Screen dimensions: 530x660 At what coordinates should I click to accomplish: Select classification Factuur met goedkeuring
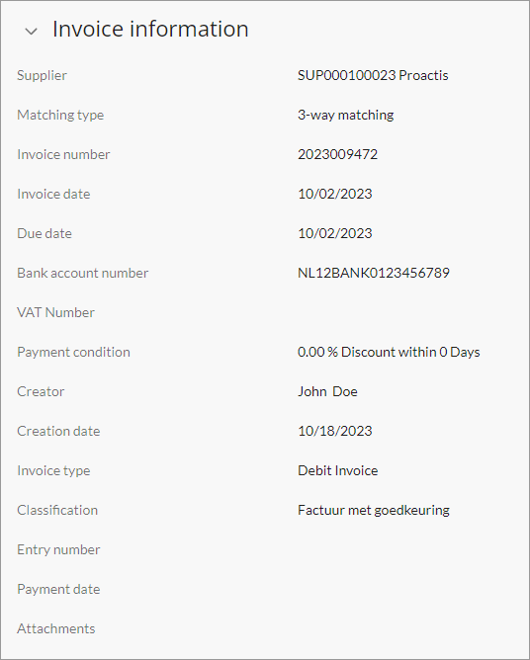(374, 510)
